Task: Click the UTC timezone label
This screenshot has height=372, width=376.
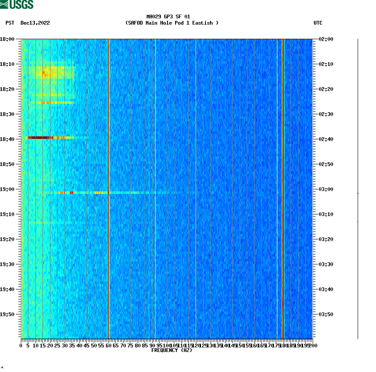Action: point(318,23)
